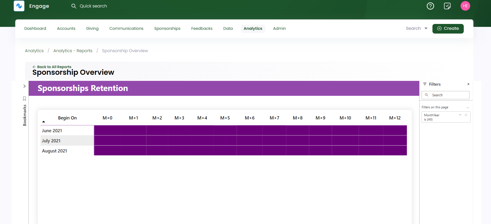Click the August 2021 M+12 purple cell
The height and width of the screenshot is (224, 491).
click(395, 151)
